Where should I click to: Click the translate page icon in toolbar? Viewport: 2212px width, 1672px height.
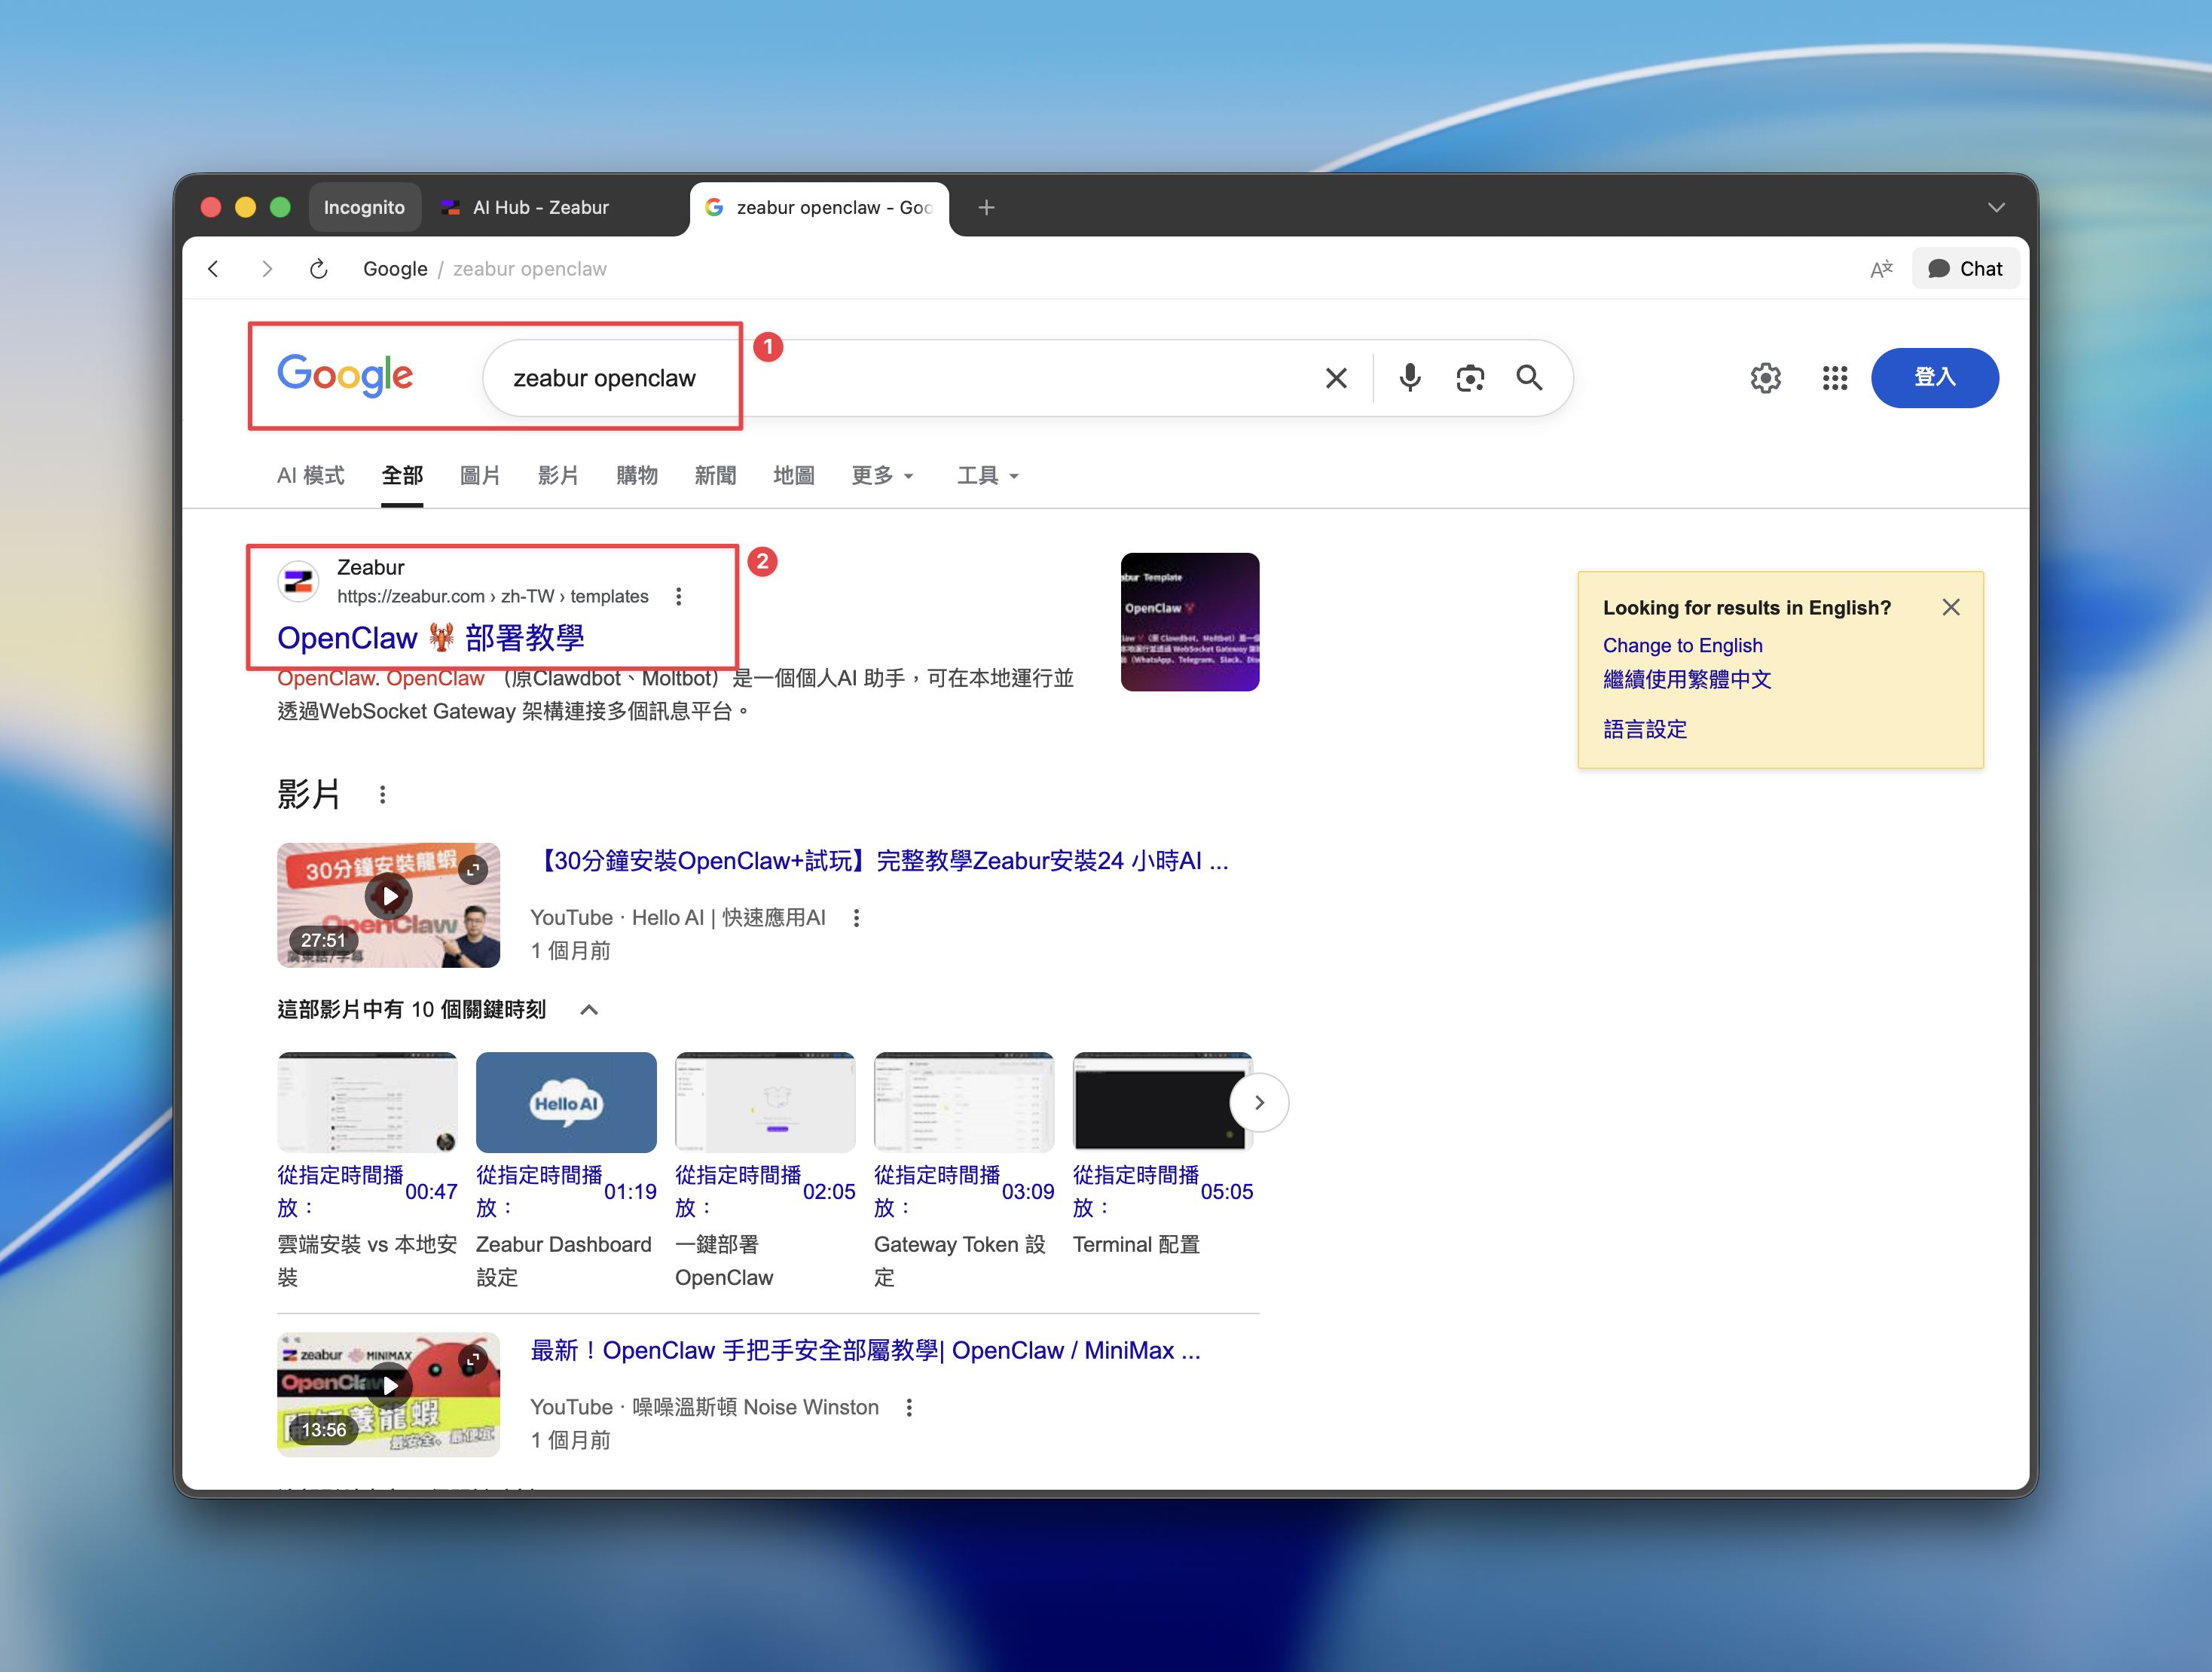tap(1881, 269)
